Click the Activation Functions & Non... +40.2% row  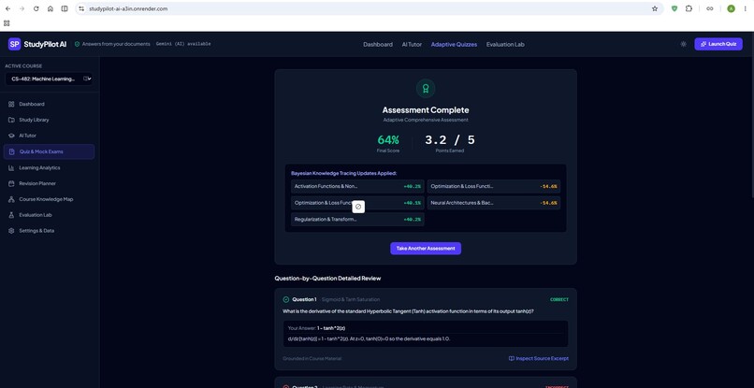pyautogui.click(x=357, y=186)
